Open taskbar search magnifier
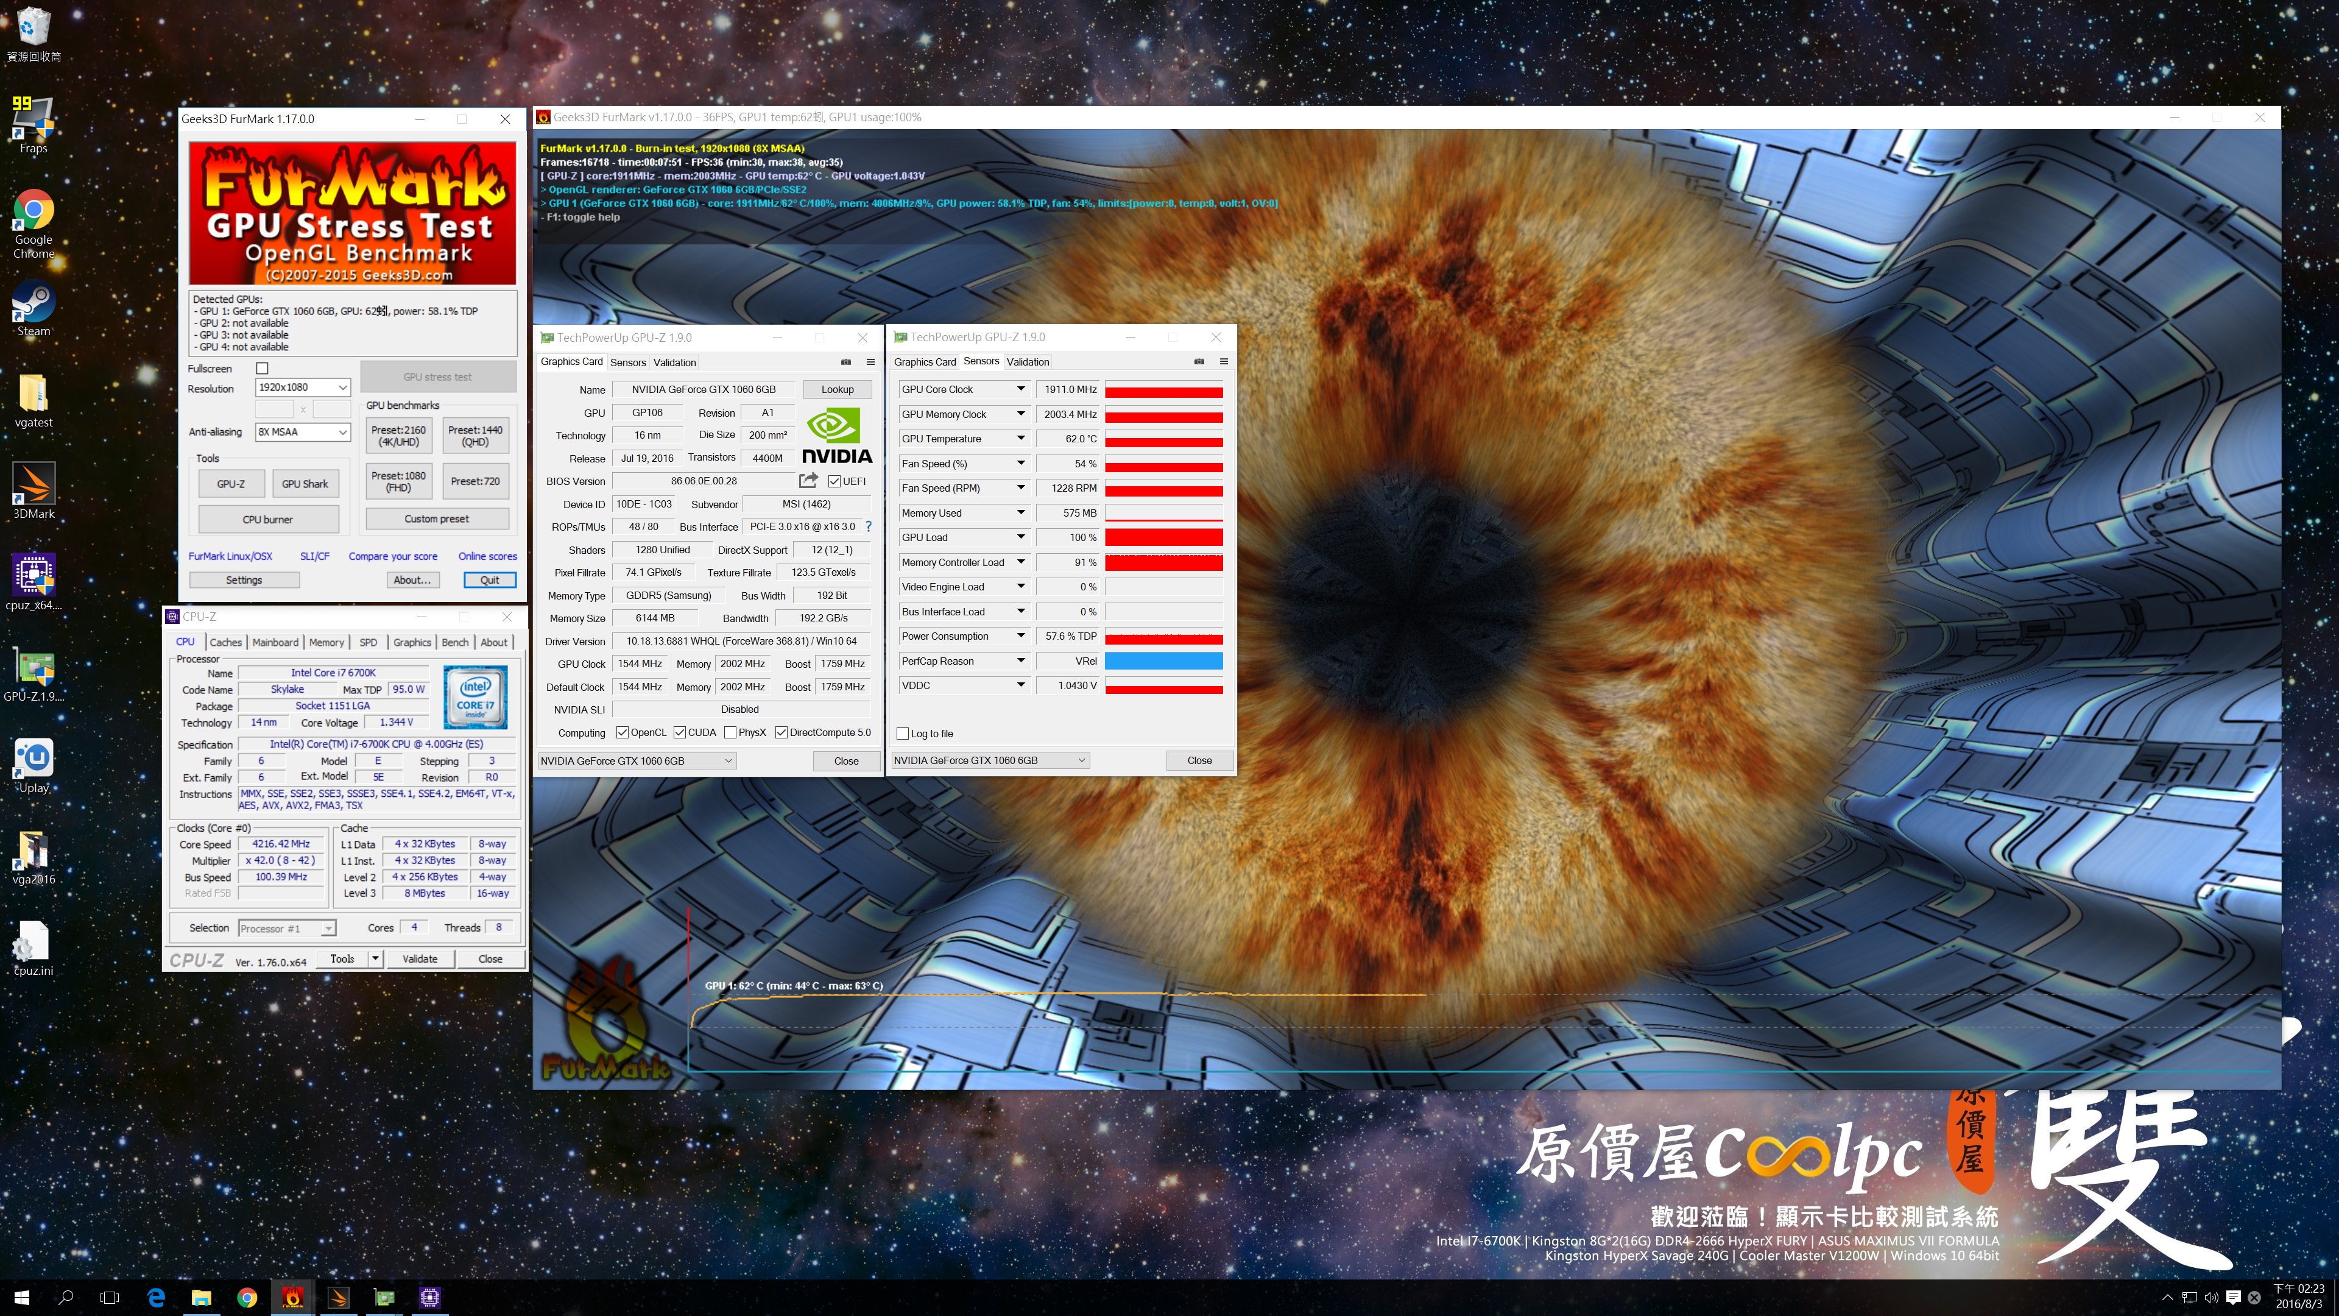This screenshot has height=1316, width=2339. pyautogui.click(x=65, y=1298)
